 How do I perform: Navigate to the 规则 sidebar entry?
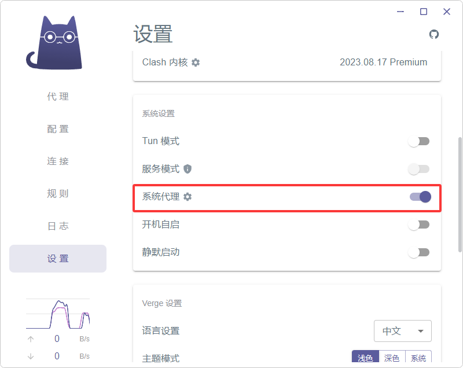click(57, 194)
